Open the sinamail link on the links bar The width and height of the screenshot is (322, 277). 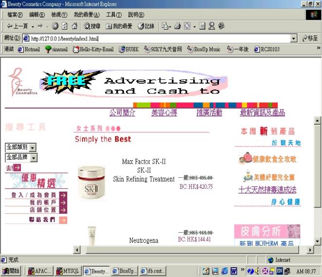[x=56, y=49]
